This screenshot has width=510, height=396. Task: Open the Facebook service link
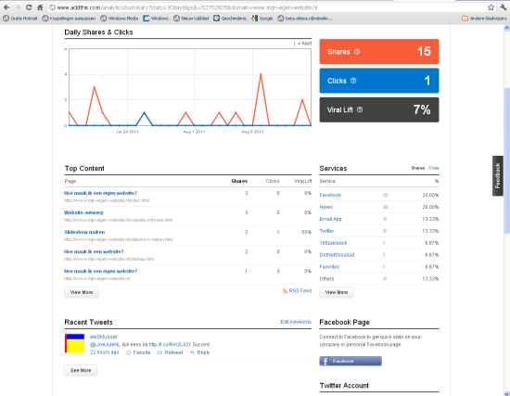[x=330, y=196]
